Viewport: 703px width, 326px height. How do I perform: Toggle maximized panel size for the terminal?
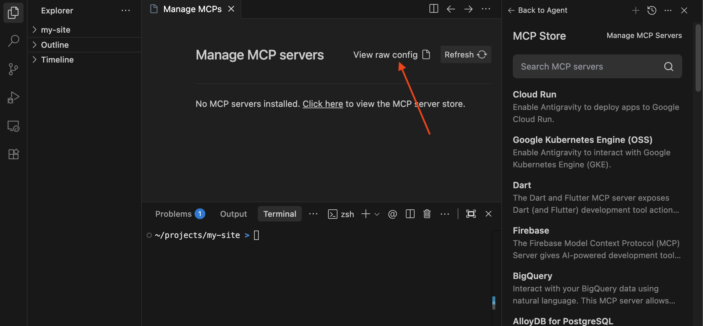(x=471, y=214)
